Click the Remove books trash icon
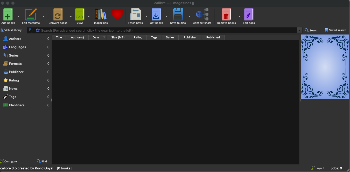350x172 pixels. [x=226, y=15]
